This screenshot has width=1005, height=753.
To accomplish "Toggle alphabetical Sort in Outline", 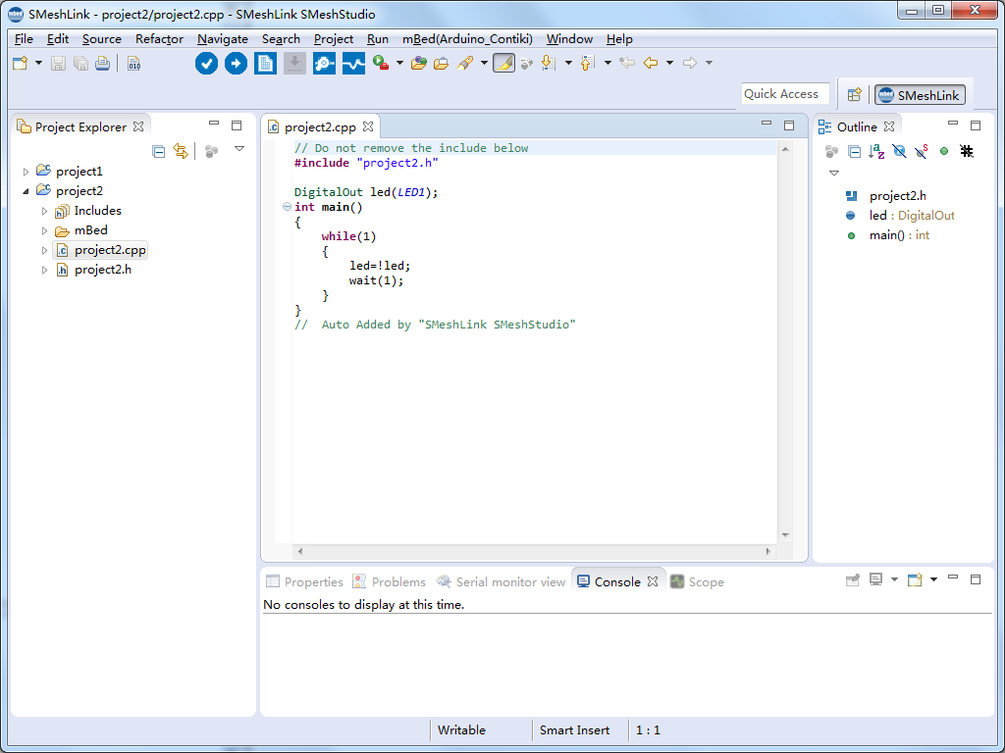I will (876, 151).
